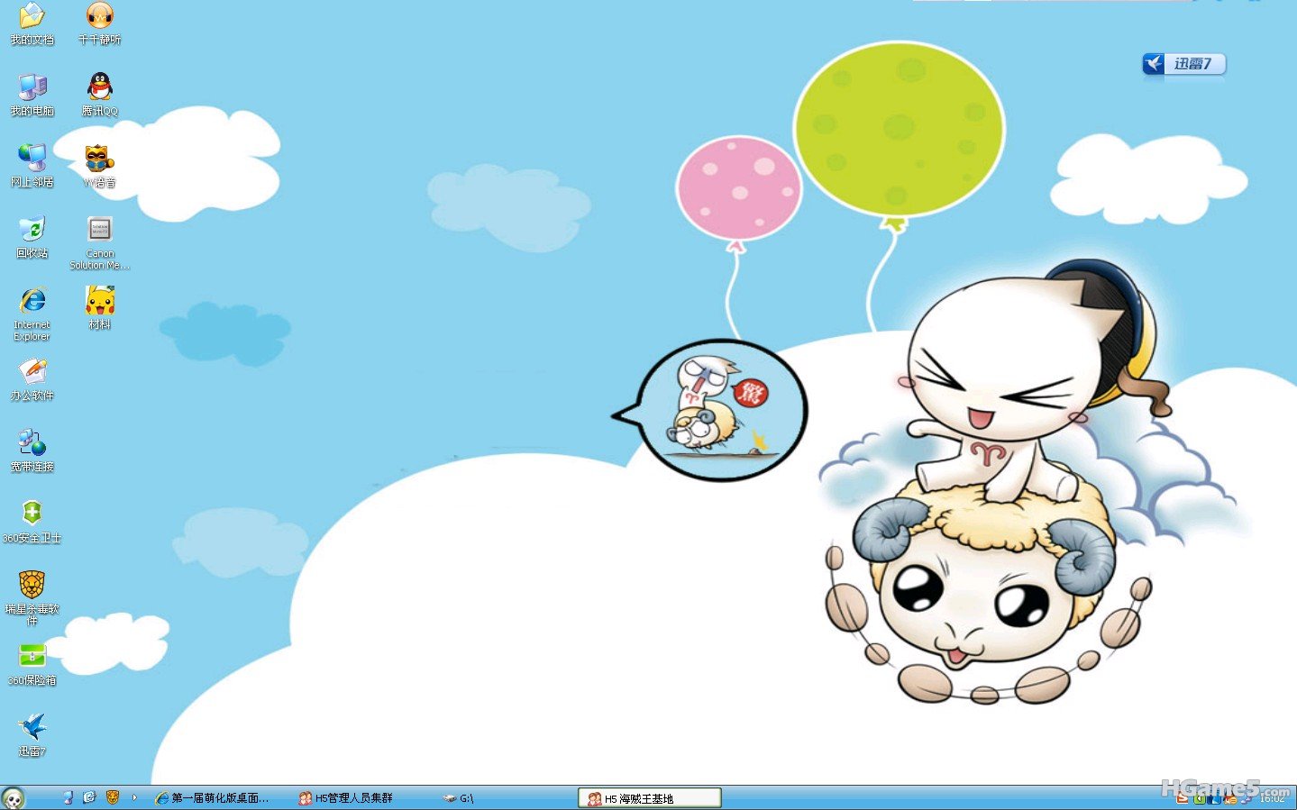
Task: Open 360安全卫士 desktop icon
Action: (x=32, y=514)
